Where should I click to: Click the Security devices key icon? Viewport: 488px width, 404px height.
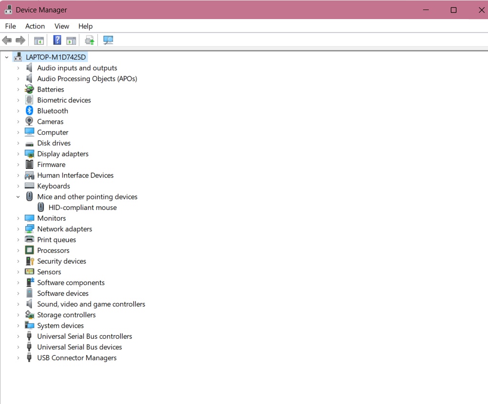click(30, 261)
